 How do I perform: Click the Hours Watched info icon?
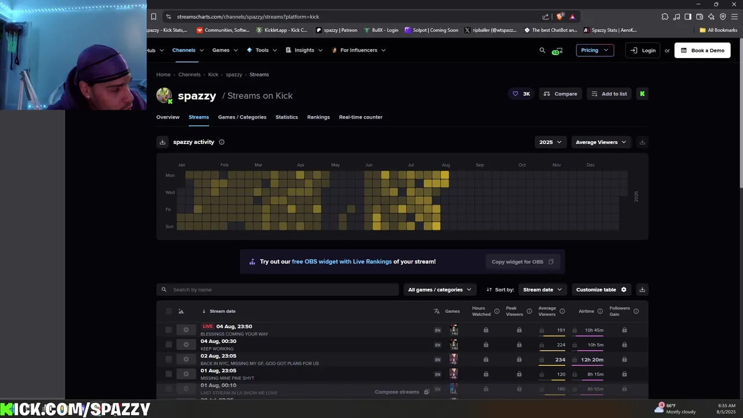496,312
